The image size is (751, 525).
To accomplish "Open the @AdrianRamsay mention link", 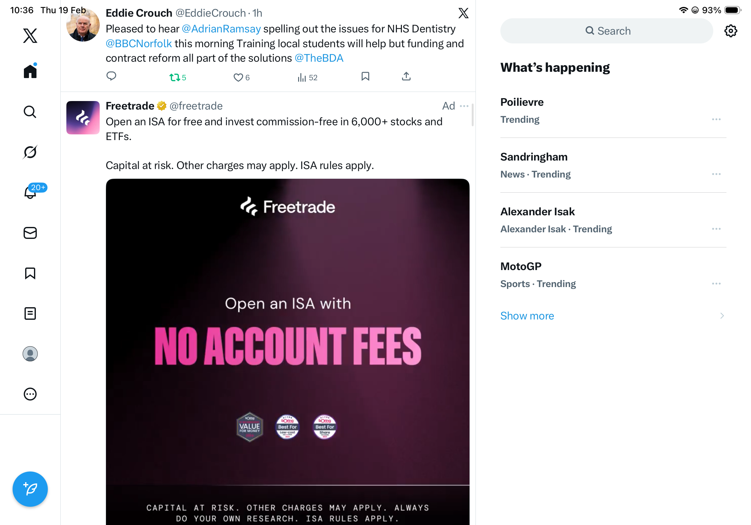I will pyautogui.click(x=221, y=29).
